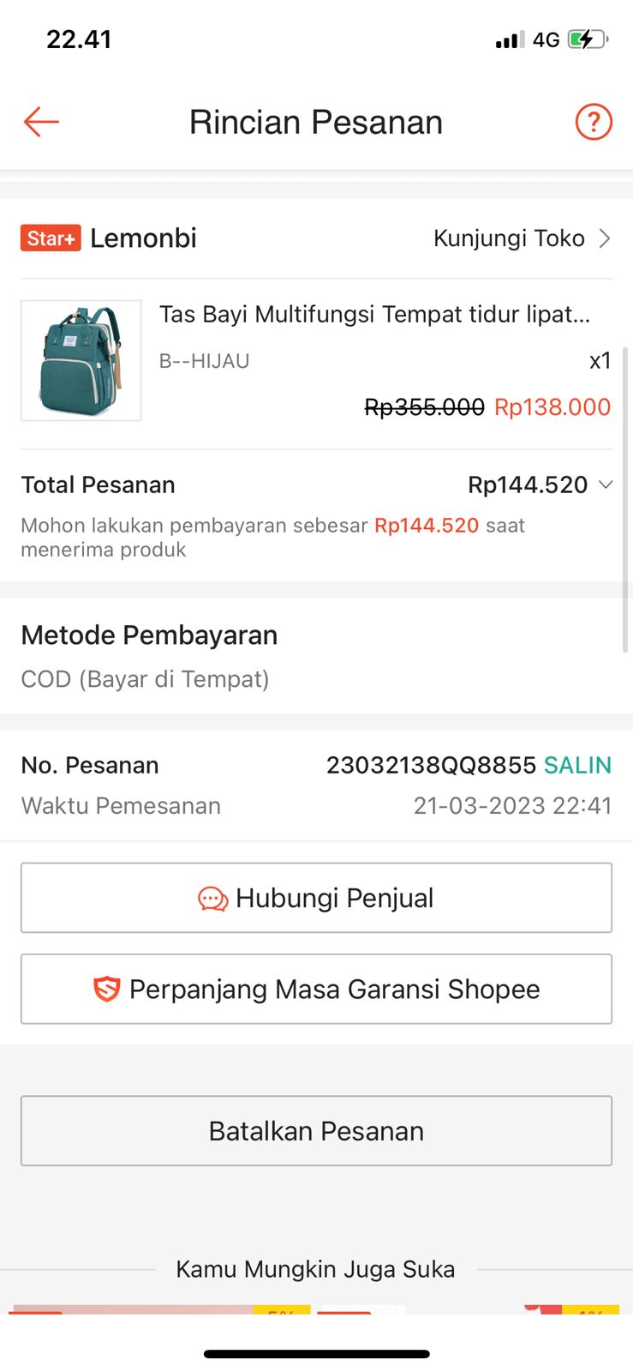Viewport: 633px width, 1372px height.
Task: Tap the Kunjungi Toko link
Action: click(x=509, y=238)
